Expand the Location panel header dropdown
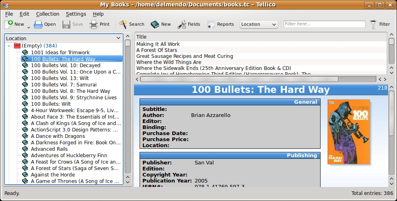Viewport: 397px width, 201px height. [118, 38]
